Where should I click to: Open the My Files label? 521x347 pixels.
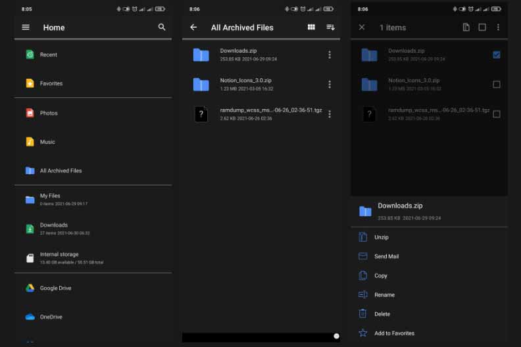point(50,196)
